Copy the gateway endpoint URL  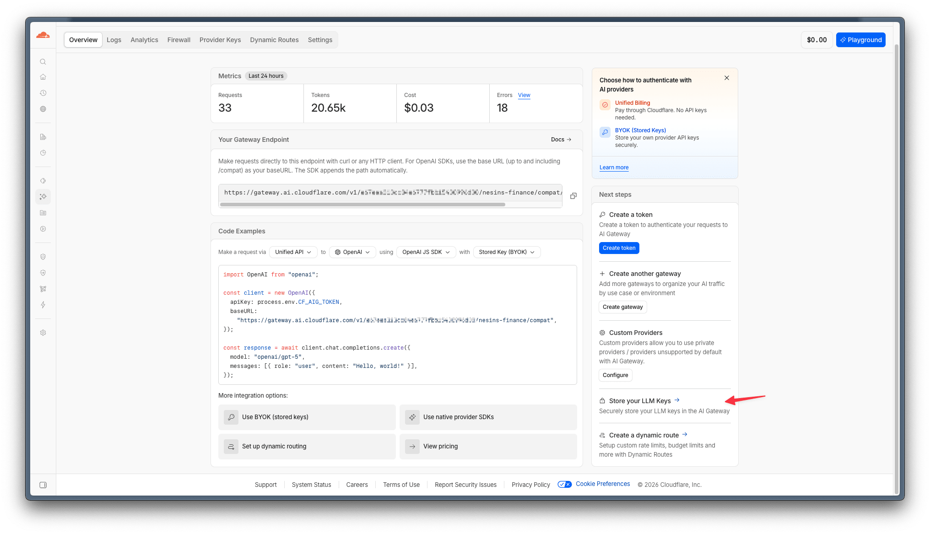573,196
